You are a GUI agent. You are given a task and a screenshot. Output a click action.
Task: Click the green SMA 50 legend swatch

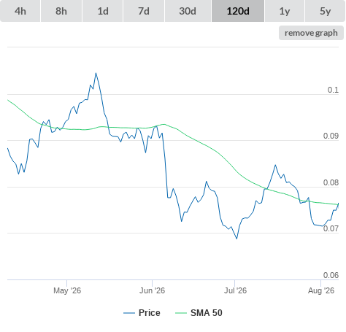181,313
